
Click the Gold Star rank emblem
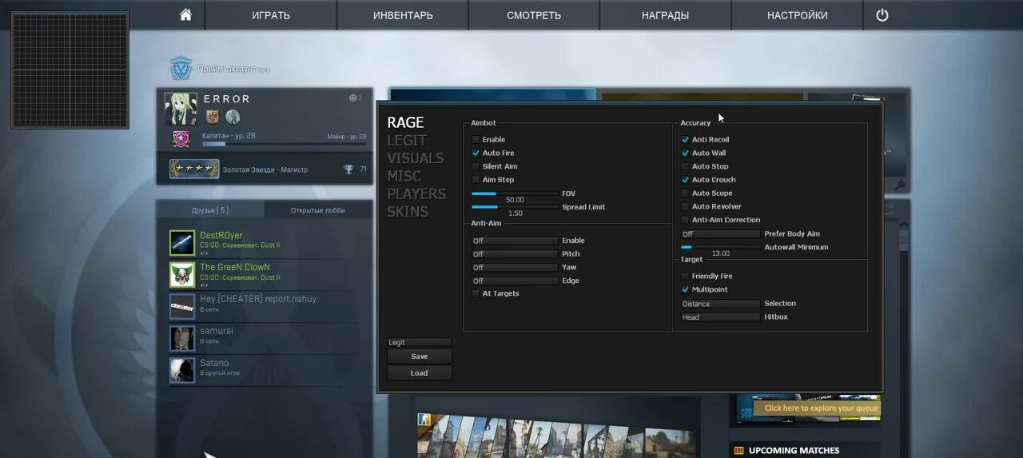tap(194, 169)
